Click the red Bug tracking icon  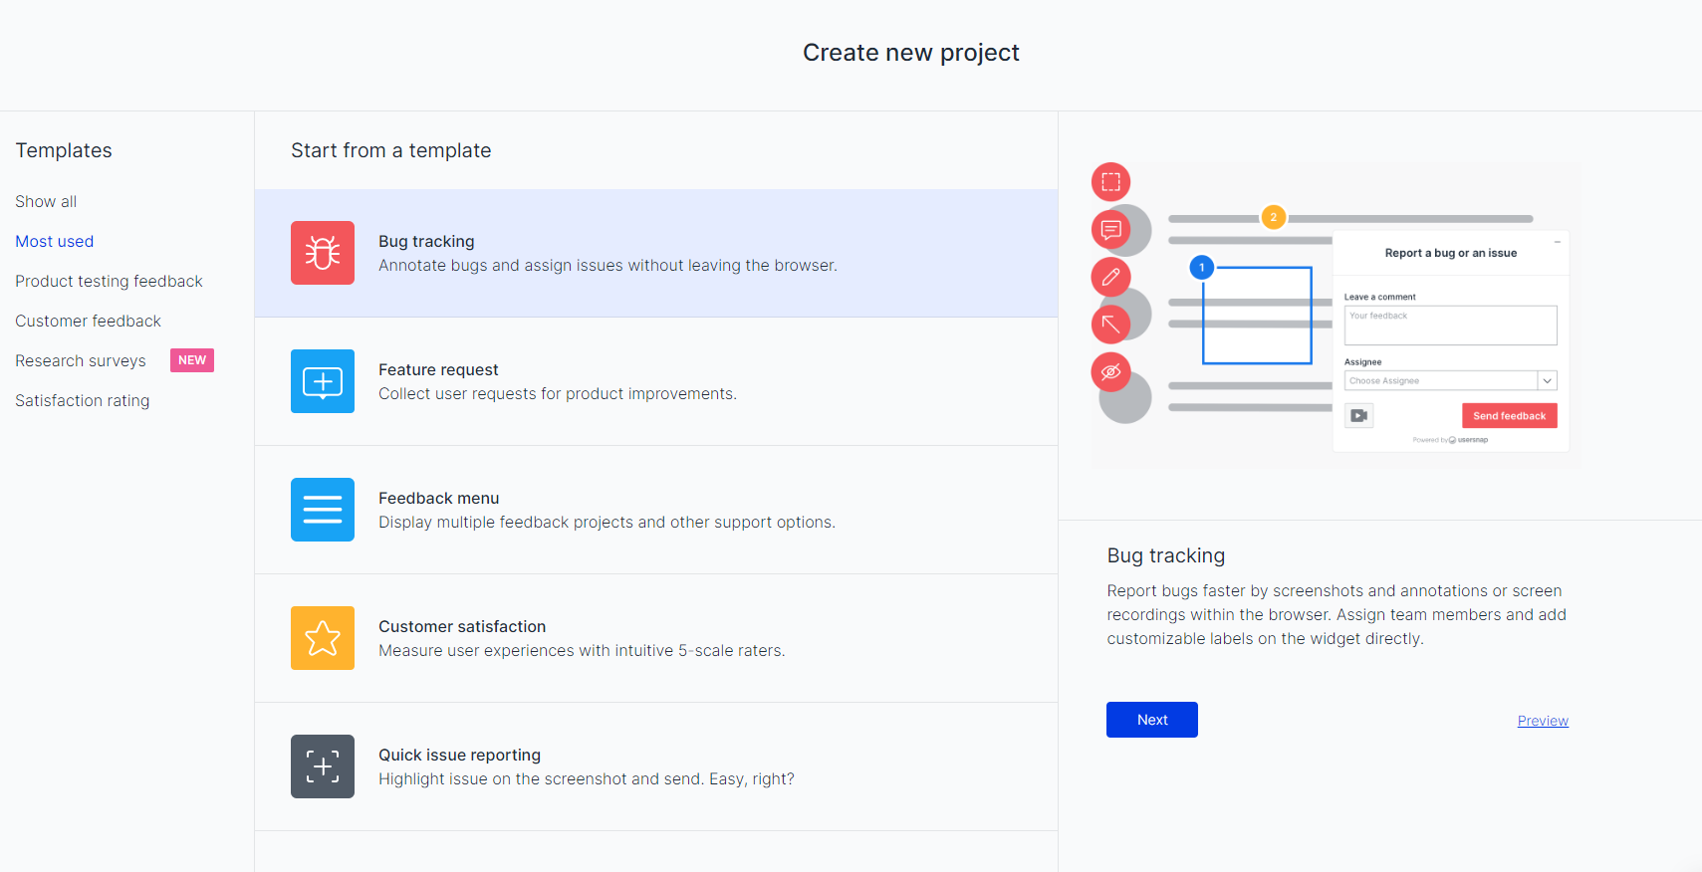323,253
